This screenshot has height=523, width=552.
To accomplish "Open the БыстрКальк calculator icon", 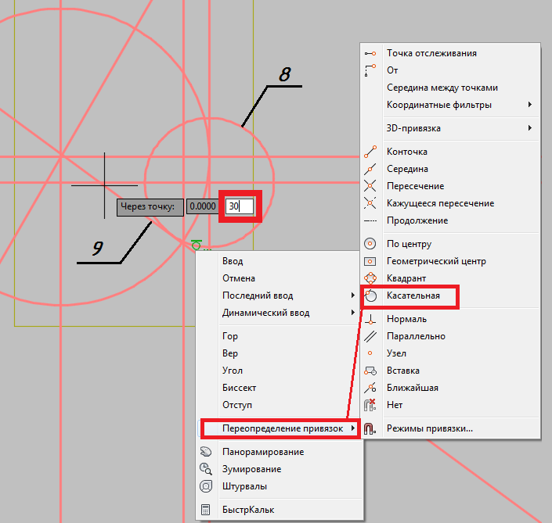I will pos(206,510).
